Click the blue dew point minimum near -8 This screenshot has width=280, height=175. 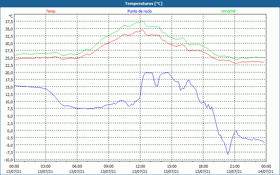tap(228, 154)
